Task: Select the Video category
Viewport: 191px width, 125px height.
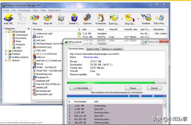Action: [18, 48]
